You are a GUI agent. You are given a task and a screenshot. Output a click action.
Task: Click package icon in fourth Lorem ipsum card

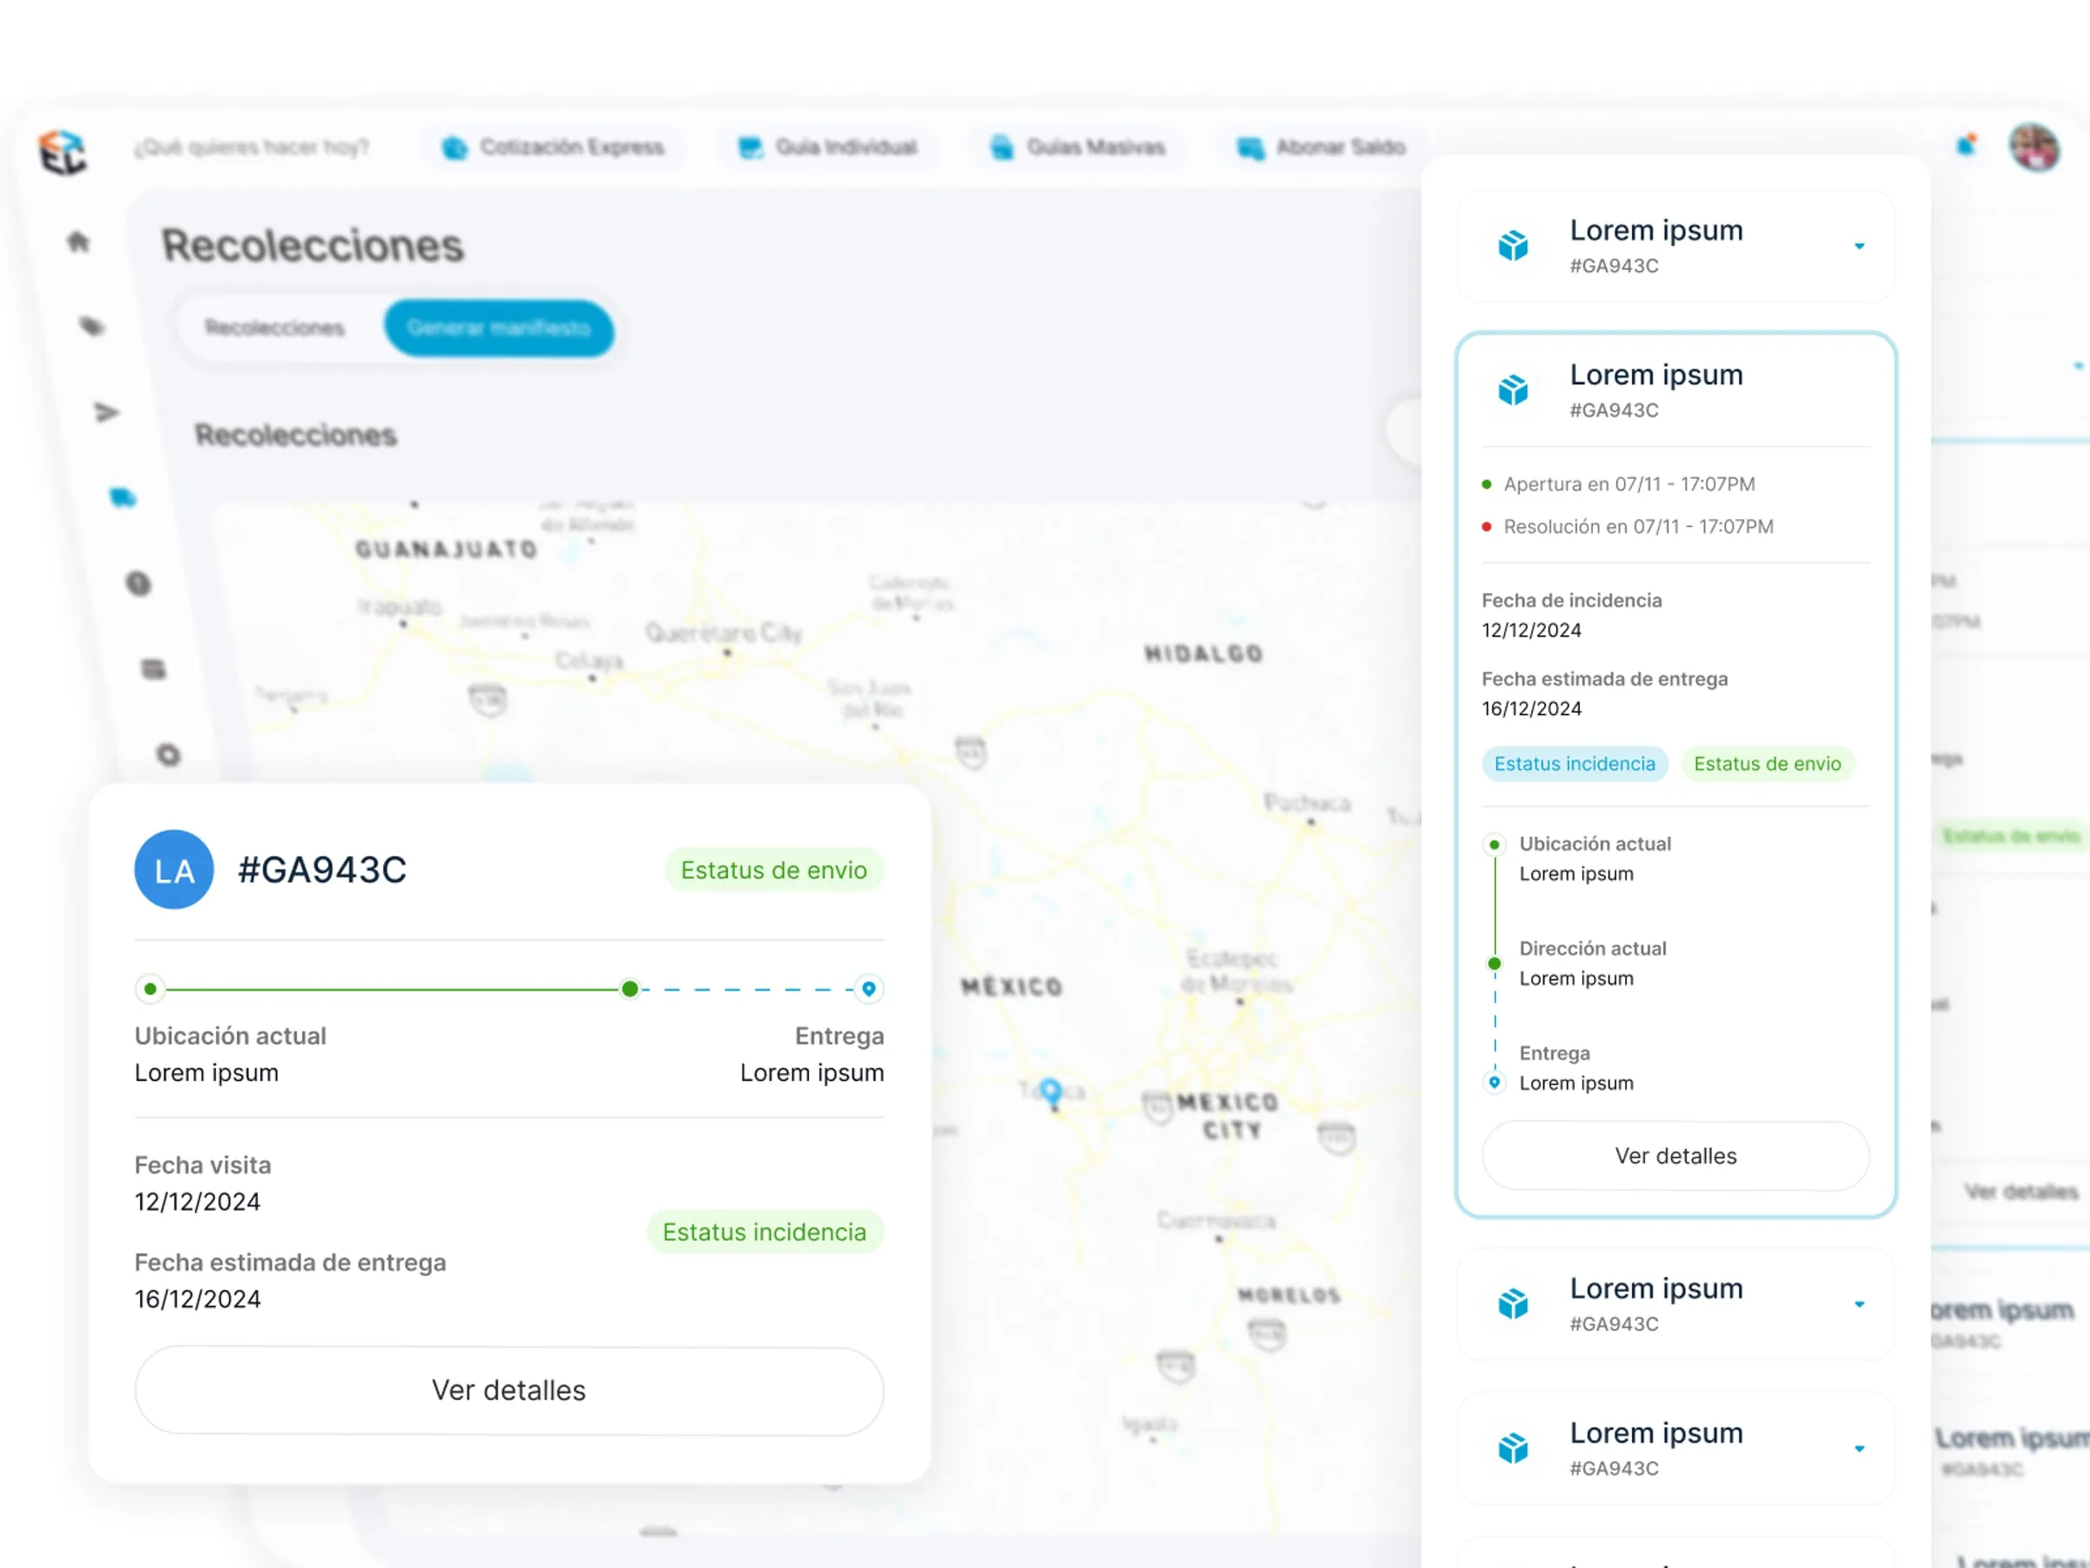[1513, 1449]
